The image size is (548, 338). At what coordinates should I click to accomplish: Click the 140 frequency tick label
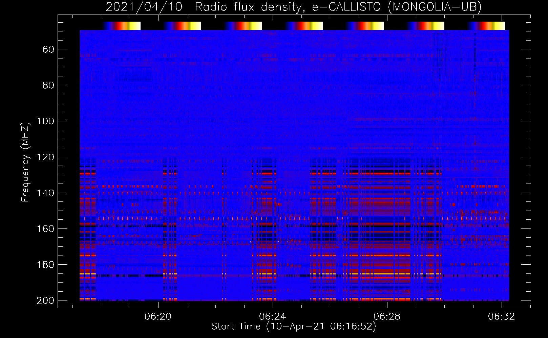(x=45, y=193)
